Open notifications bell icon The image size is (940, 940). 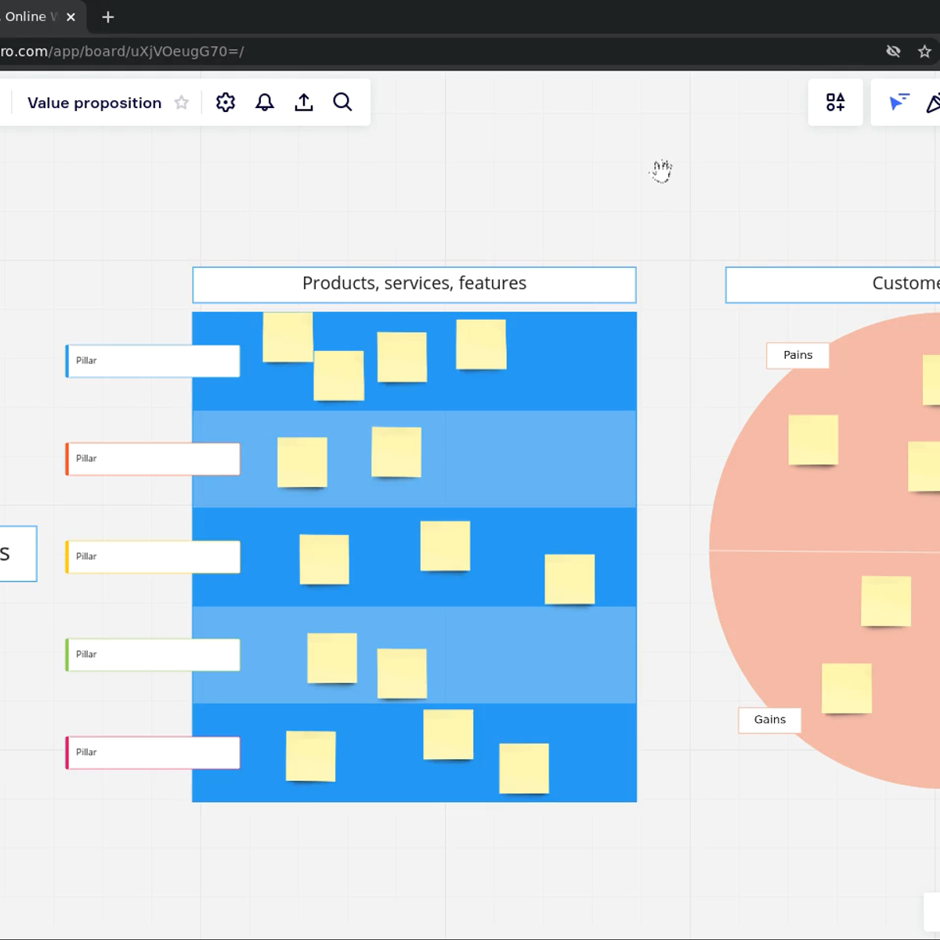tap(265, 103)
